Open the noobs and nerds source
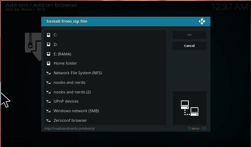251x147 pixels. pos(105,82)
